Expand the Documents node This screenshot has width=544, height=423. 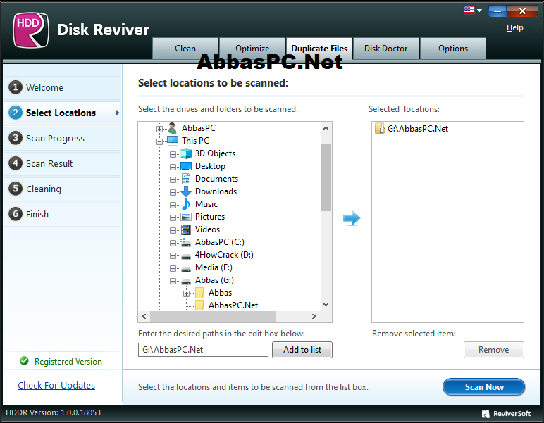pyautogui.click(x=173, y=179)
